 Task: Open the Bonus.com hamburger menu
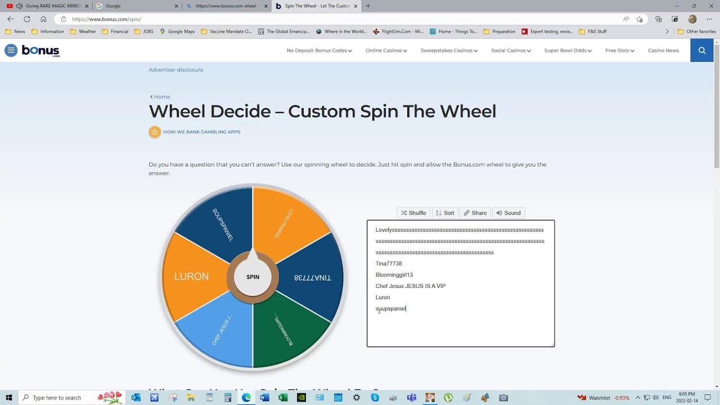point(11,51)
